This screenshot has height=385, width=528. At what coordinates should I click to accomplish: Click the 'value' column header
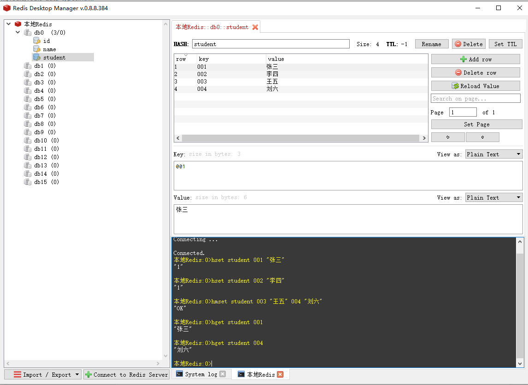346,59
